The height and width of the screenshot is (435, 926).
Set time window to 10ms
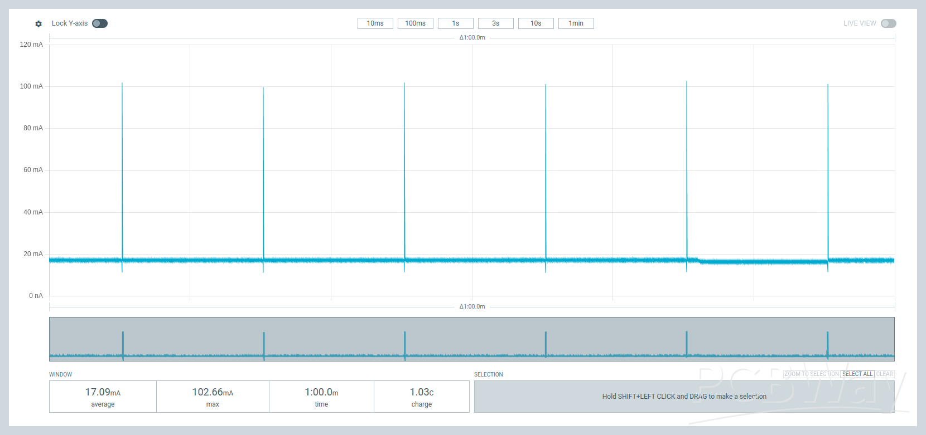pyautogui.click(x=375, y=23)
